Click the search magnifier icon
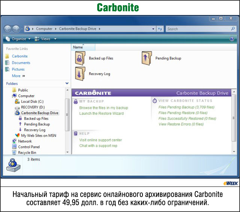This screenshot has height=212, width=240. click(x=233, y=29)
